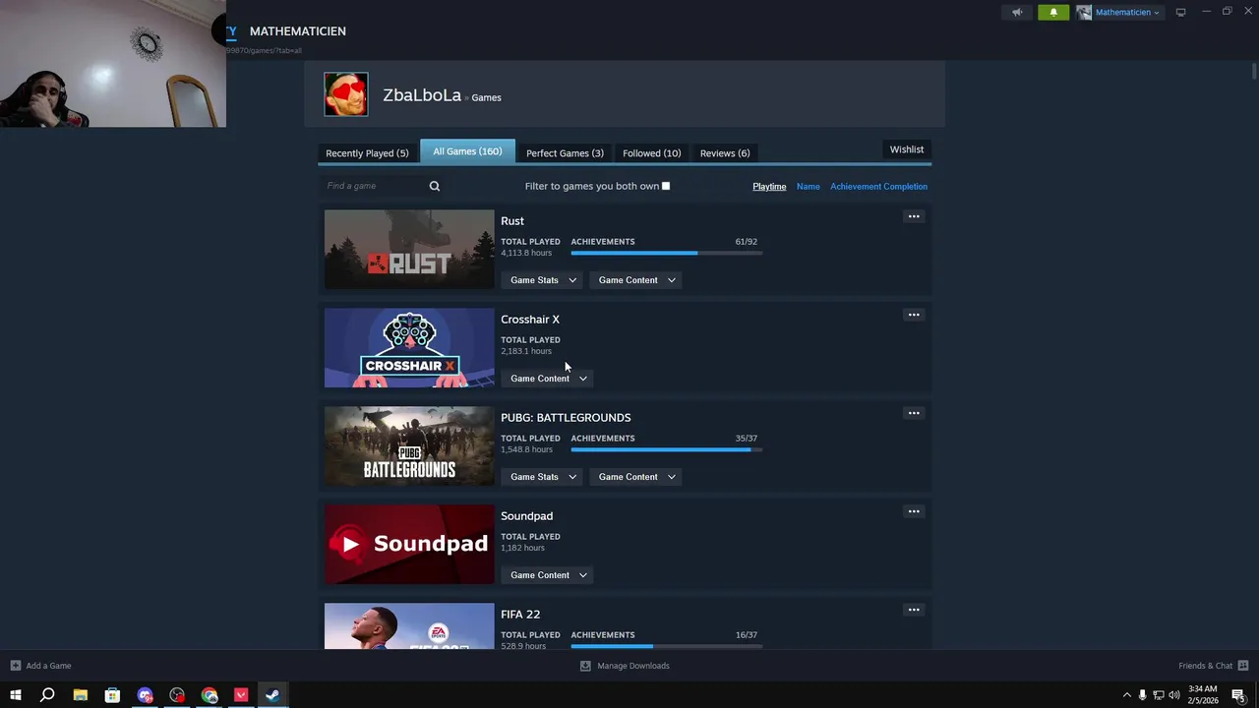
Task: Open the Rust game thumbnail
Action: (409, 249)
